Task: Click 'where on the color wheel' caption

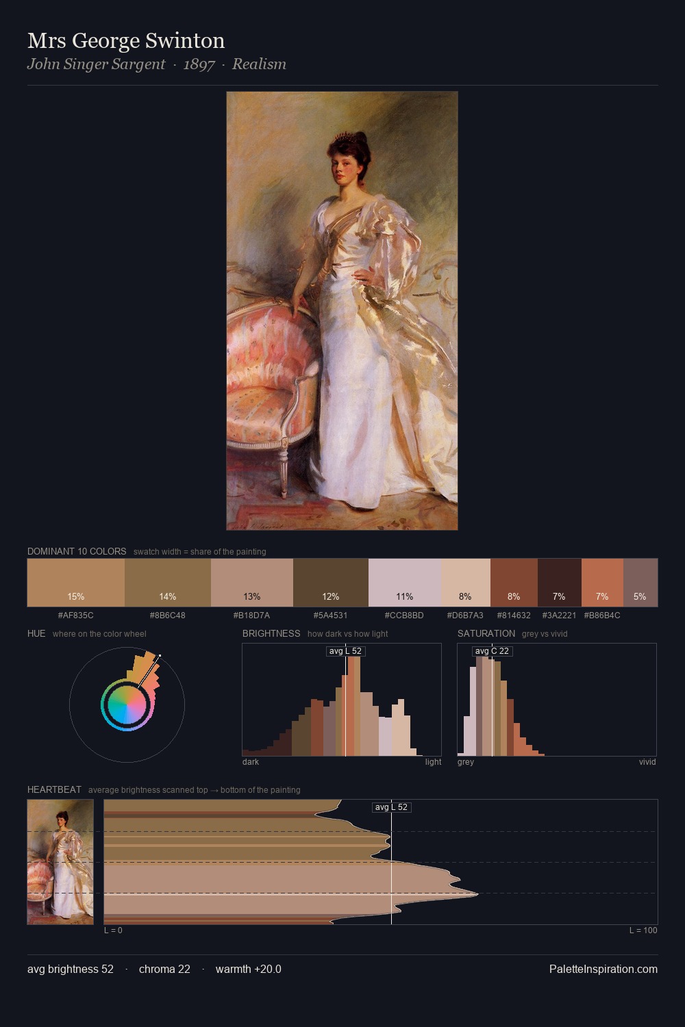Action: tap(99, 634)
